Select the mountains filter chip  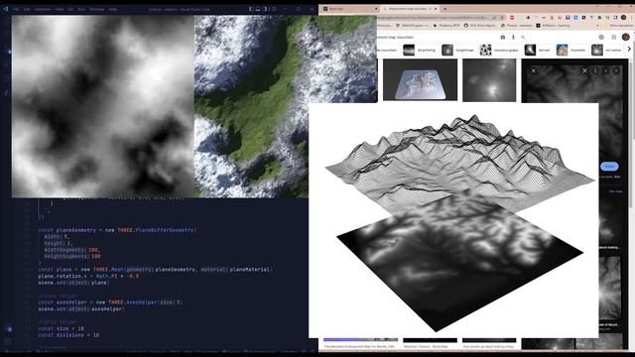coord(571,50)
